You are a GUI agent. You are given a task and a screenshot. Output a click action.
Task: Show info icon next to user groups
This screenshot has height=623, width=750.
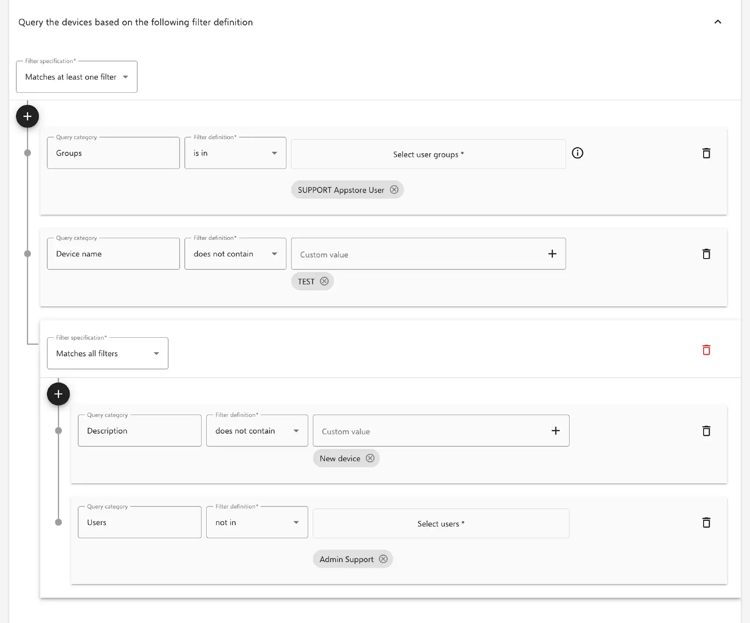577,153
